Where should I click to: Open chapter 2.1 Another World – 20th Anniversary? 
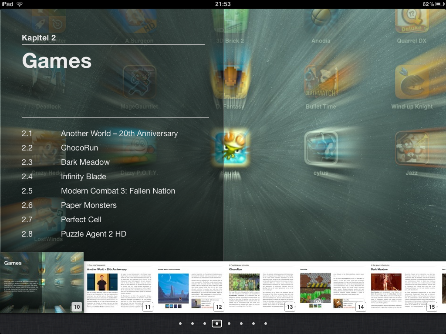(x=119, y=134)
